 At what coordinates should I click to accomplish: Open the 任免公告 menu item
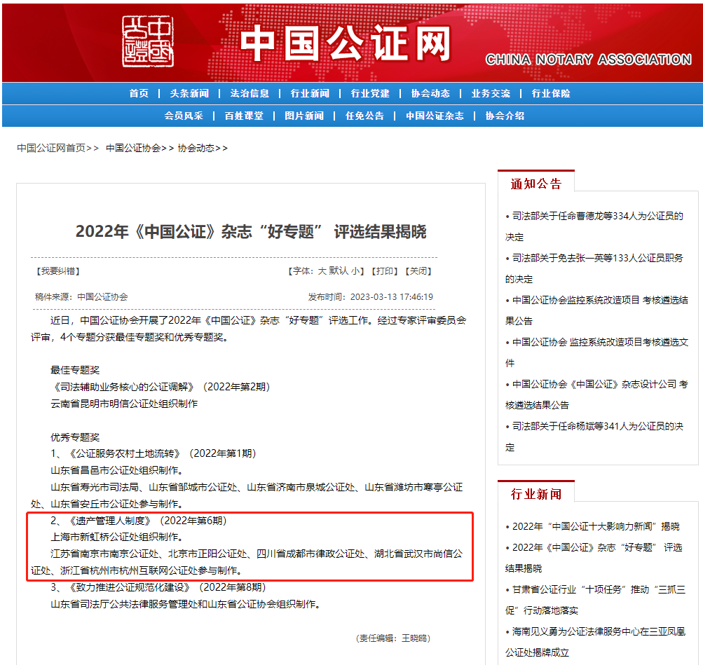click(364, 116)
